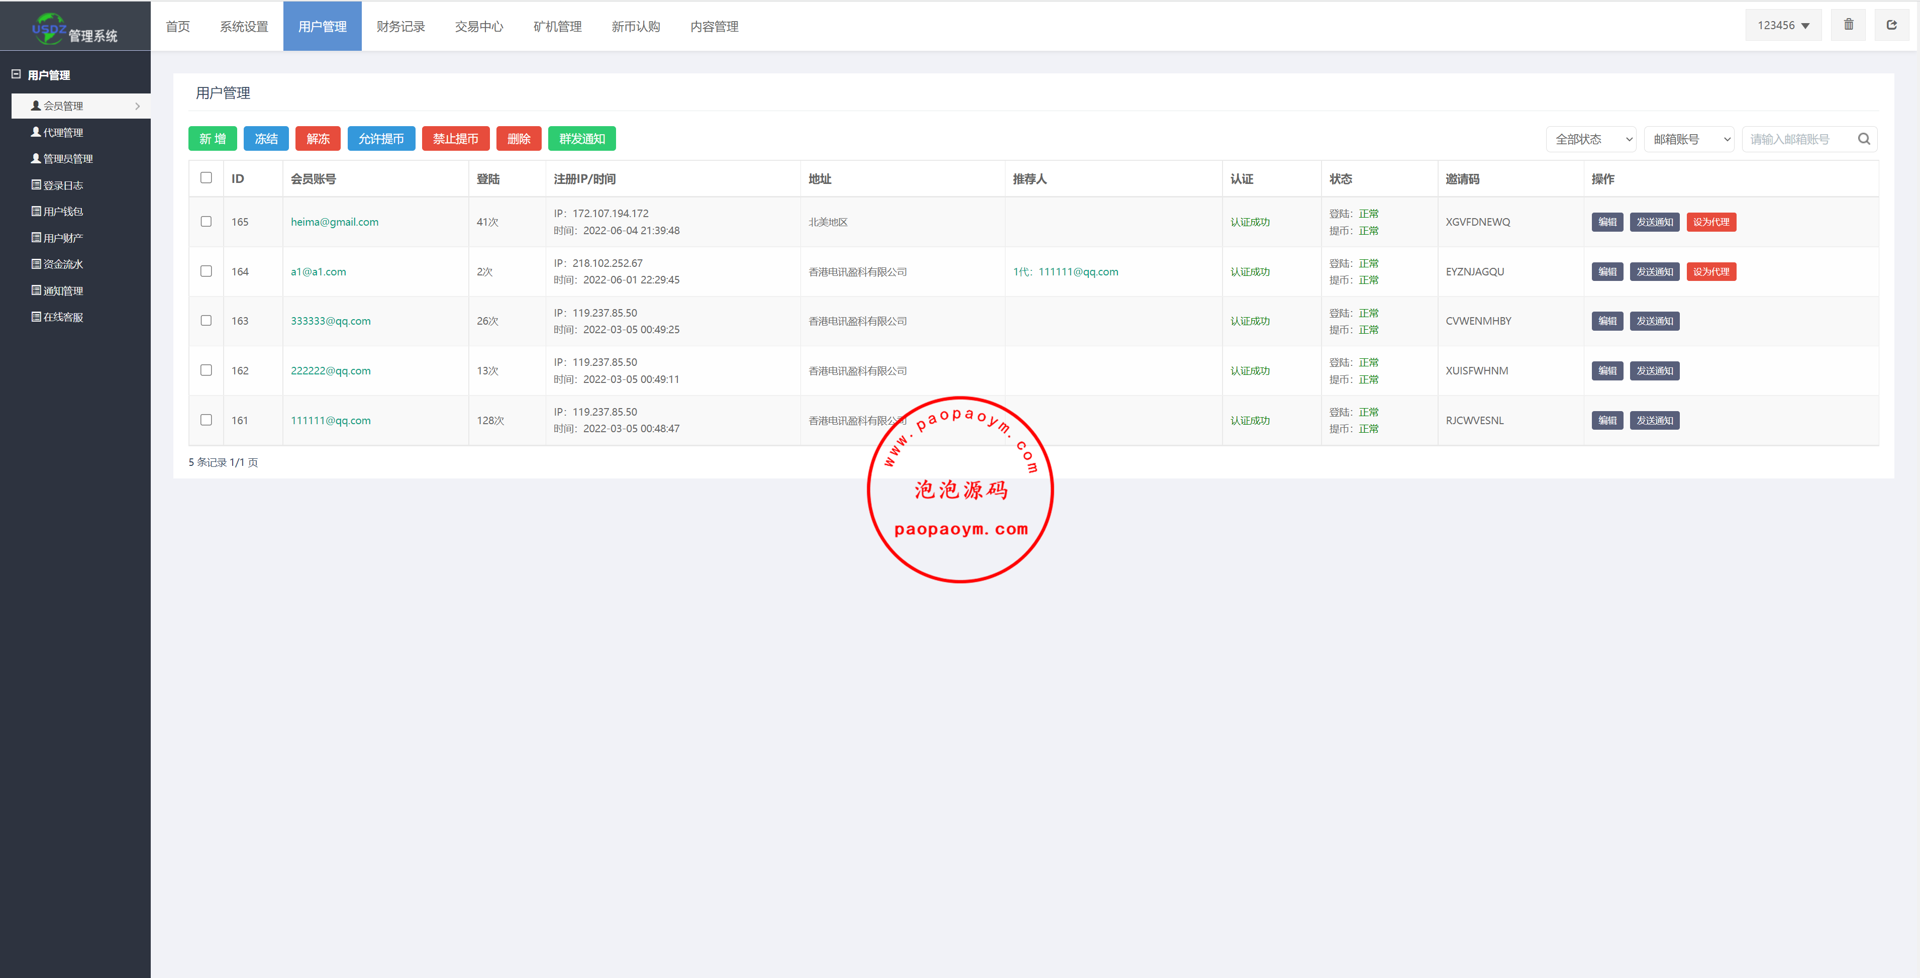Check the select-all header checkbox

pyautogui.click(x=206, y=177)
